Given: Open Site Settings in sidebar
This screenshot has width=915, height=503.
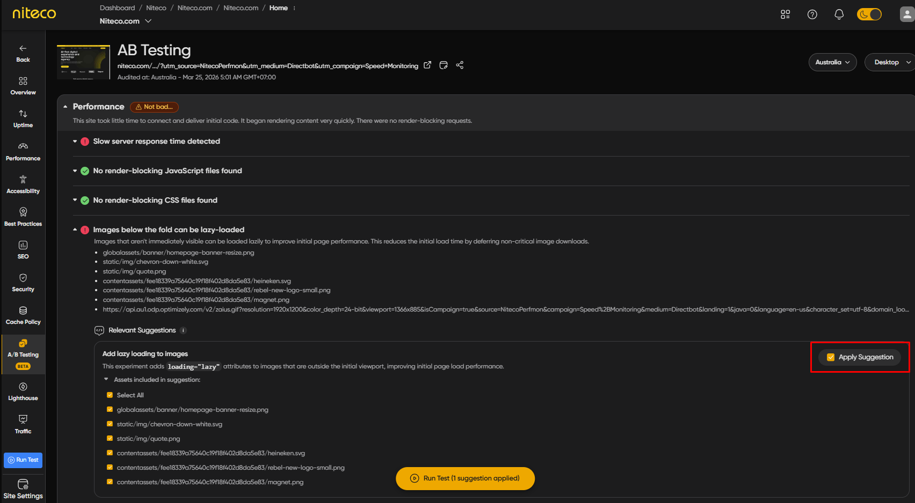Looking at the screenshot, I should 23,489.
